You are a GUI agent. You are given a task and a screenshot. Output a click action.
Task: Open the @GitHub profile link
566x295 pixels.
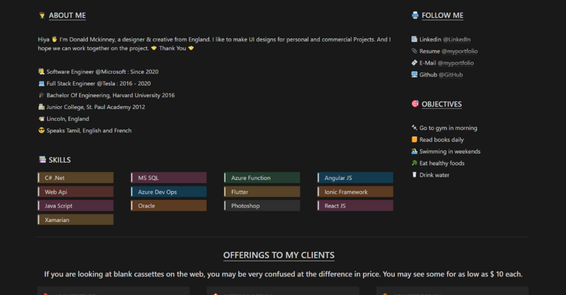[x=451, y=75]
